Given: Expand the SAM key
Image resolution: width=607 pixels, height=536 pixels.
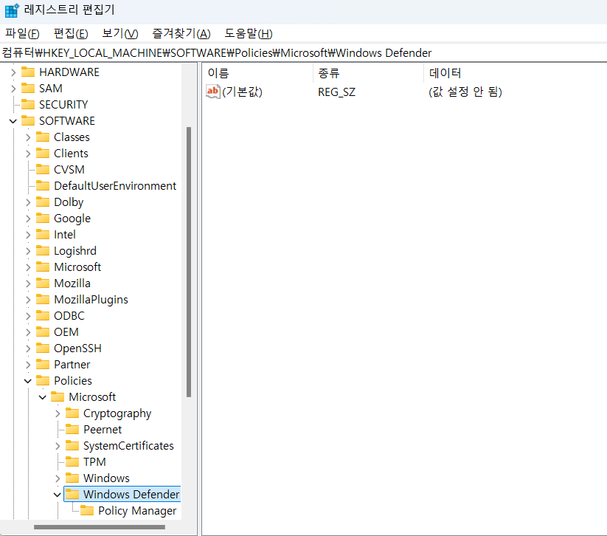Looking at the screenshot, I should (x=13, y=89).
